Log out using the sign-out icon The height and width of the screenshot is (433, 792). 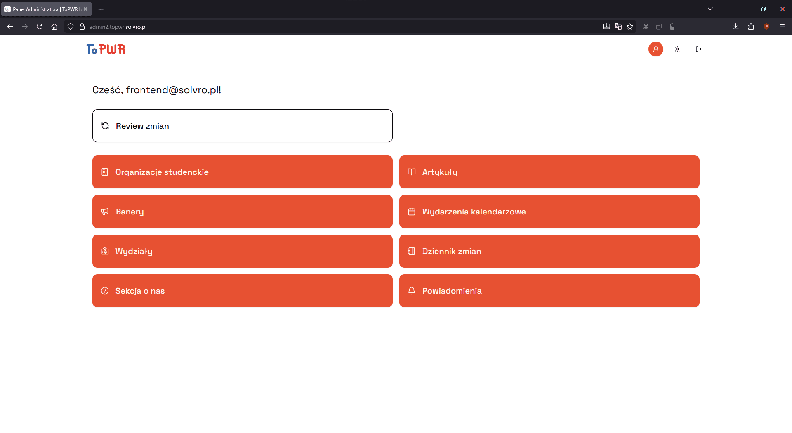tap(699, 49)
